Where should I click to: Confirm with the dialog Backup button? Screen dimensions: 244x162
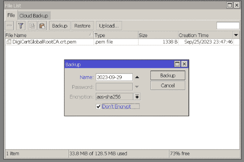coord(168,76)
